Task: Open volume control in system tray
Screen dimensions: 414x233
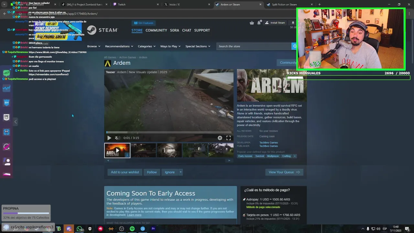Action: point(378,229)
